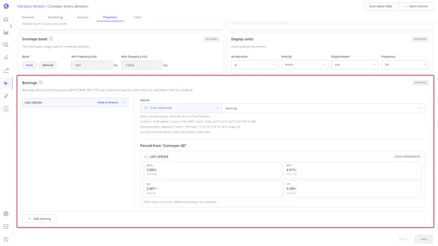Screen dimensions: 438x246
Task: Switch to the Analyzer tab
Action: point(83,17)
